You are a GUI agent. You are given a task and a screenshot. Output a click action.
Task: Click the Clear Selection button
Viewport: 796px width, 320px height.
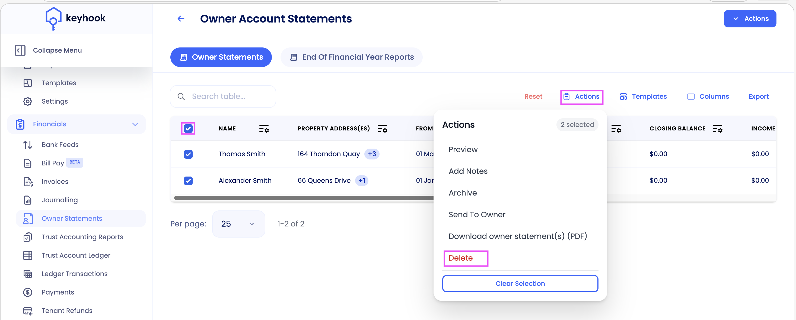520,284
